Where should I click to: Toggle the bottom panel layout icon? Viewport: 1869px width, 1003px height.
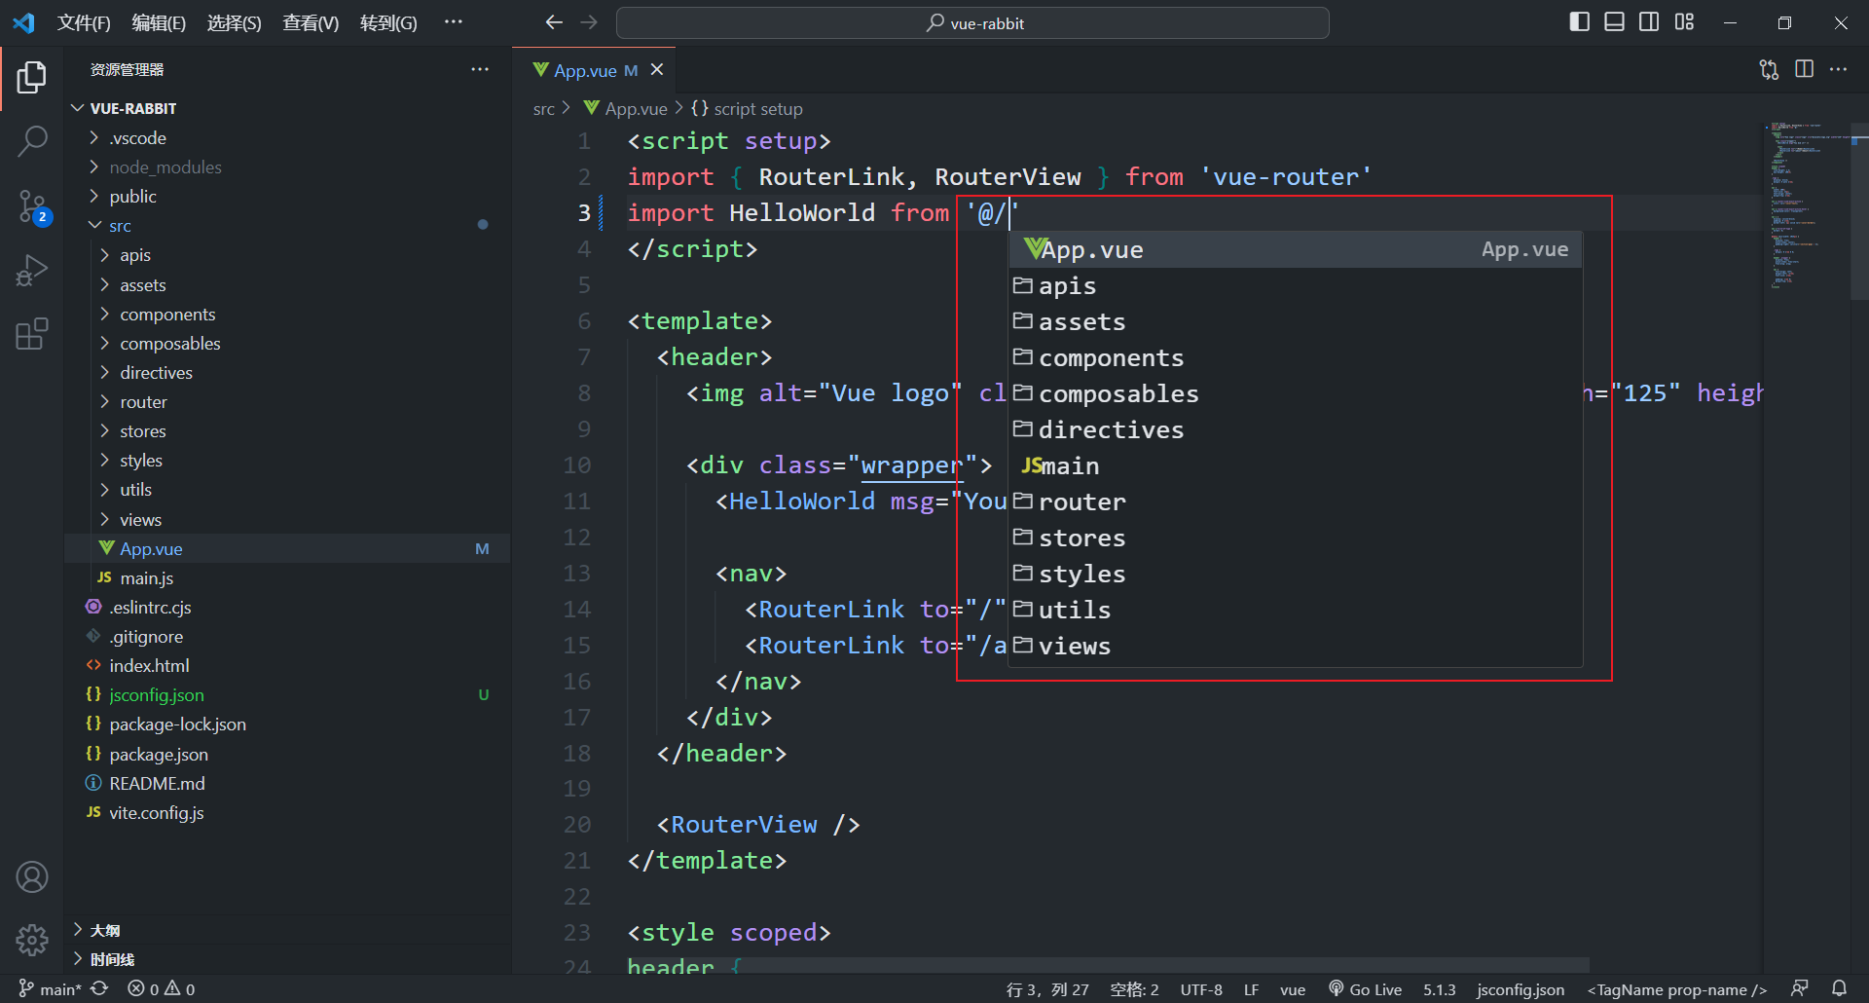pyautogui.click(x=1614, y=22)
